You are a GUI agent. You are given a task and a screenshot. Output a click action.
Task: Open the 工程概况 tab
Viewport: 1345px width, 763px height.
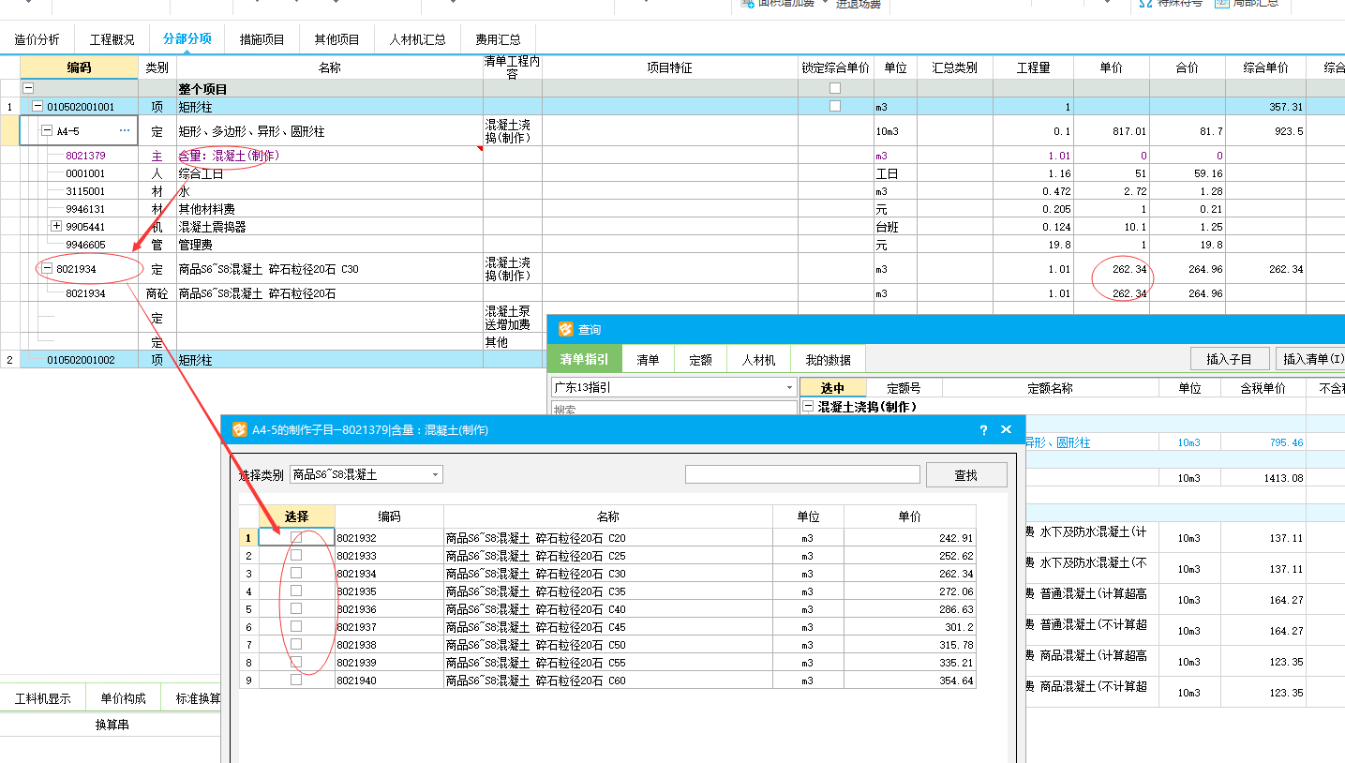pos(112,39)
